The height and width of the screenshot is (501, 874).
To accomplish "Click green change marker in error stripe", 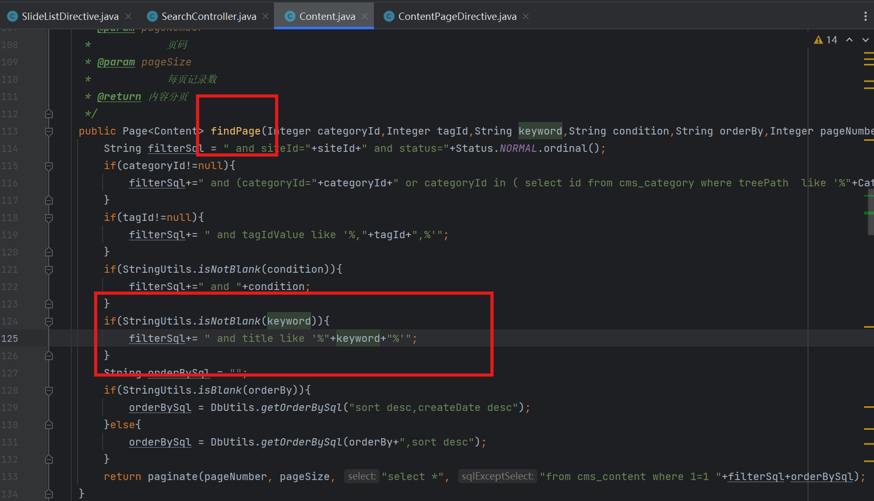I will point(869,213).
